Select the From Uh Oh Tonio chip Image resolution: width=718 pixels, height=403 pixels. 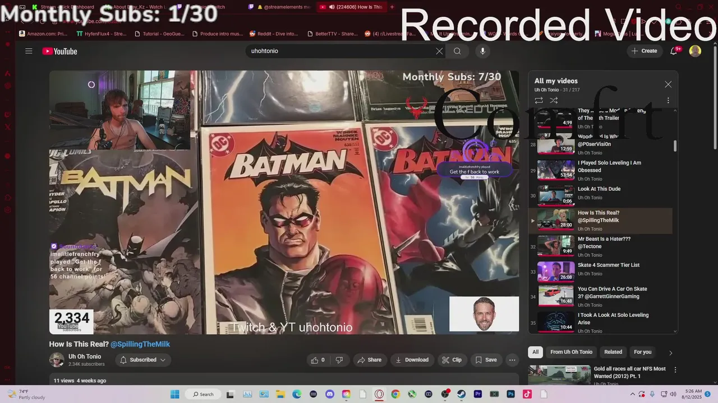(571, 352)
